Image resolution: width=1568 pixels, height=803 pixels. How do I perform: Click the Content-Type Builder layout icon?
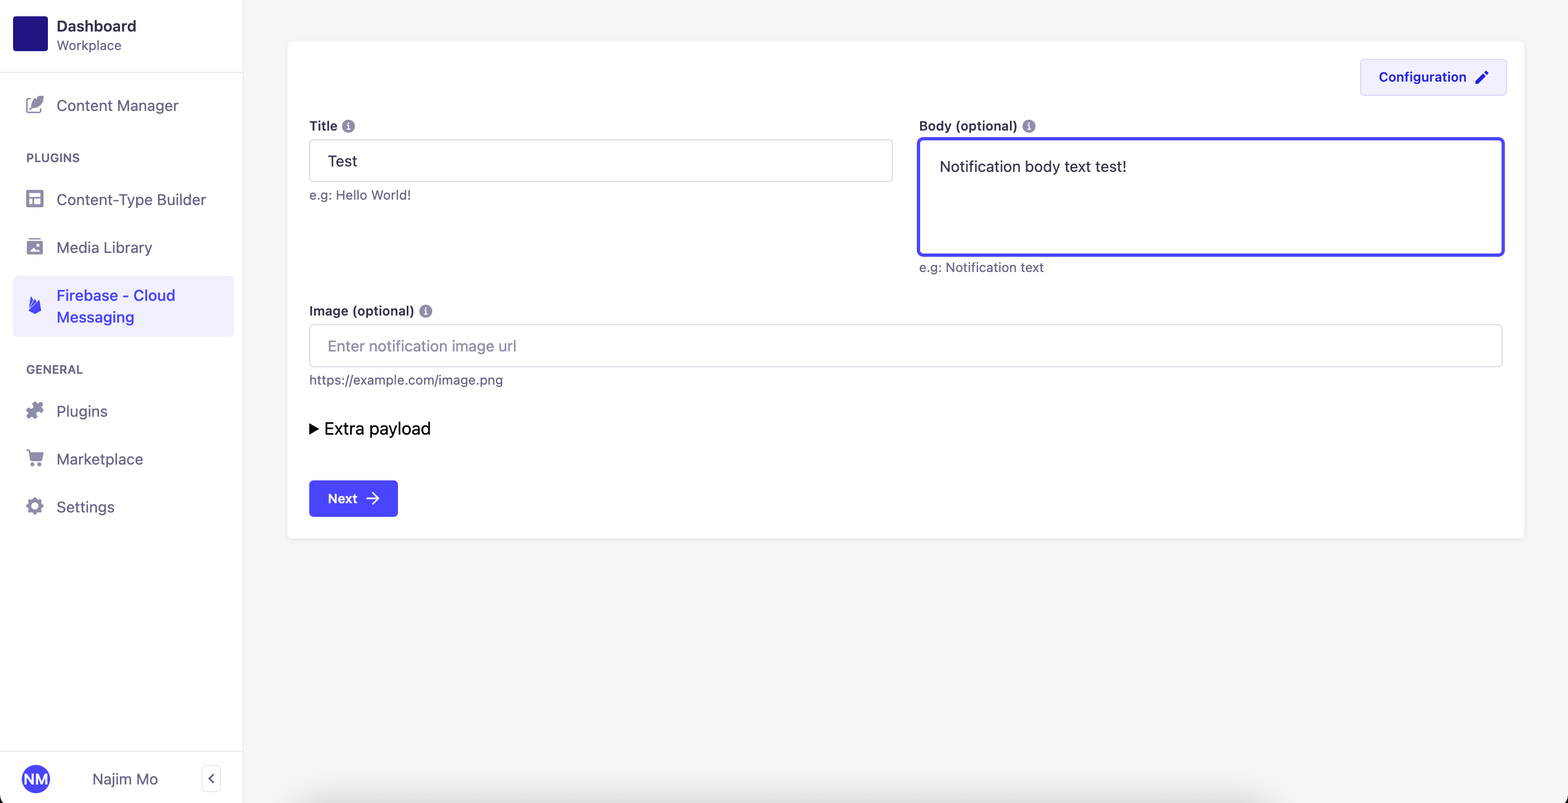[x=35, y=199]
